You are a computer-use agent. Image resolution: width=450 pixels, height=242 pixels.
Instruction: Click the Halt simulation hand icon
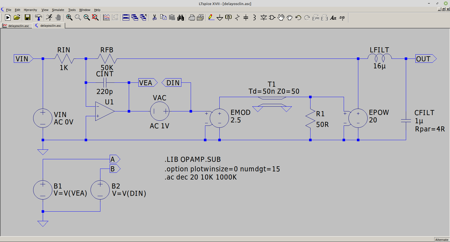[58, 17]
